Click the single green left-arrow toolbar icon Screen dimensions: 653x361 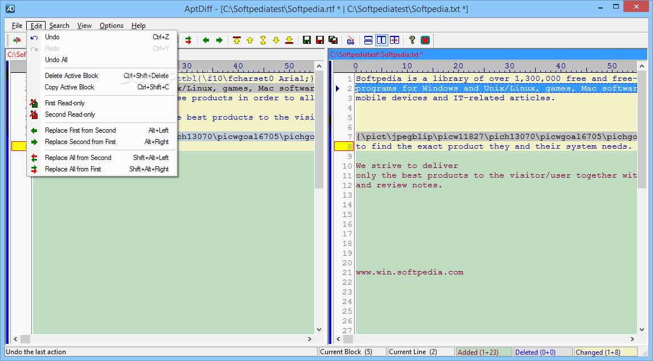pos(206,40)
